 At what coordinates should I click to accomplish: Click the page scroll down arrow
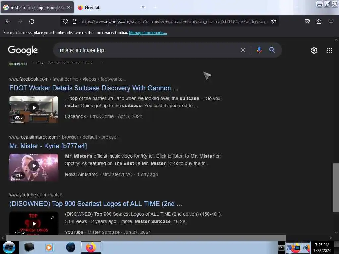(x=336, y=233)
